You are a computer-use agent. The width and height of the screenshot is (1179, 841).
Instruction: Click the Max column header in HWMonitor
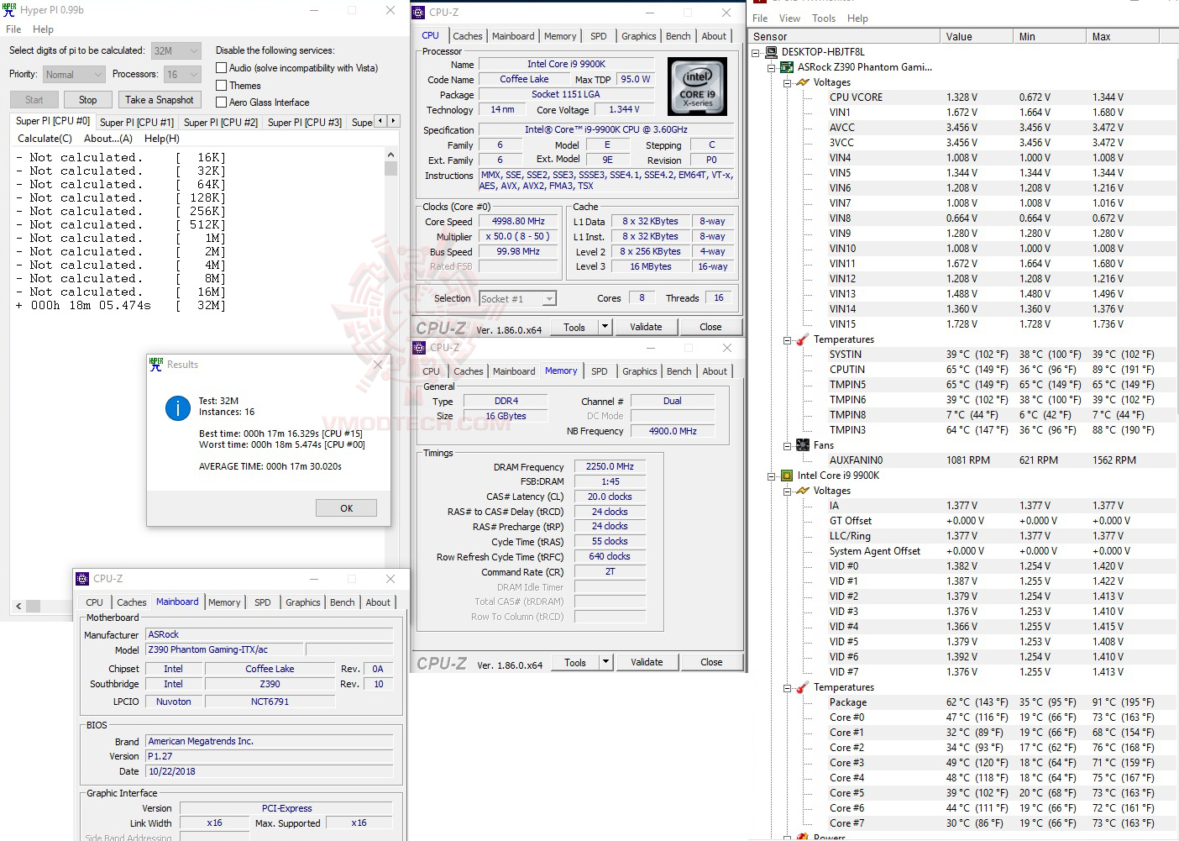click(1123, 37)
